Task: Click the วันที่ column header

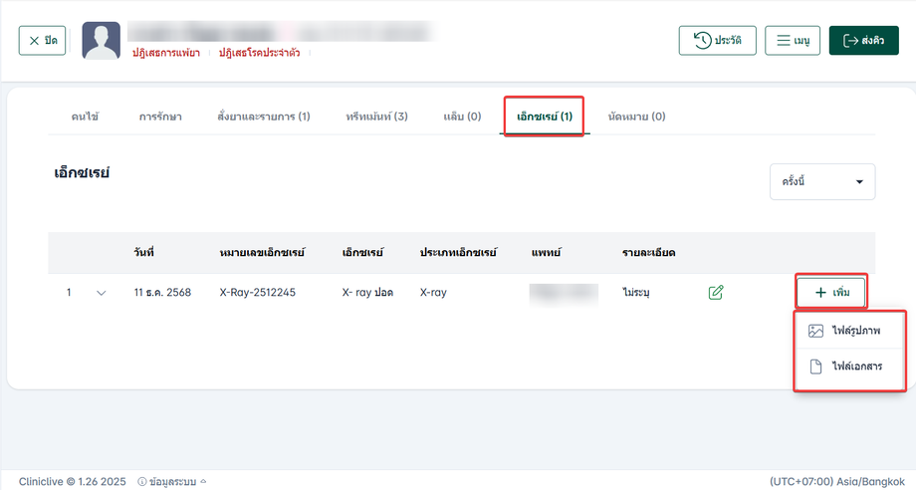Action: (x=143, y=252)
